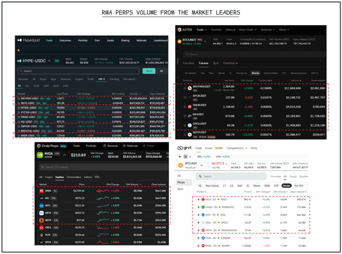Image resolution: width=342 pixels, height=254 pixels.
Task: Open Portfolio in Aster navigation
Action: tap(216, 30)
